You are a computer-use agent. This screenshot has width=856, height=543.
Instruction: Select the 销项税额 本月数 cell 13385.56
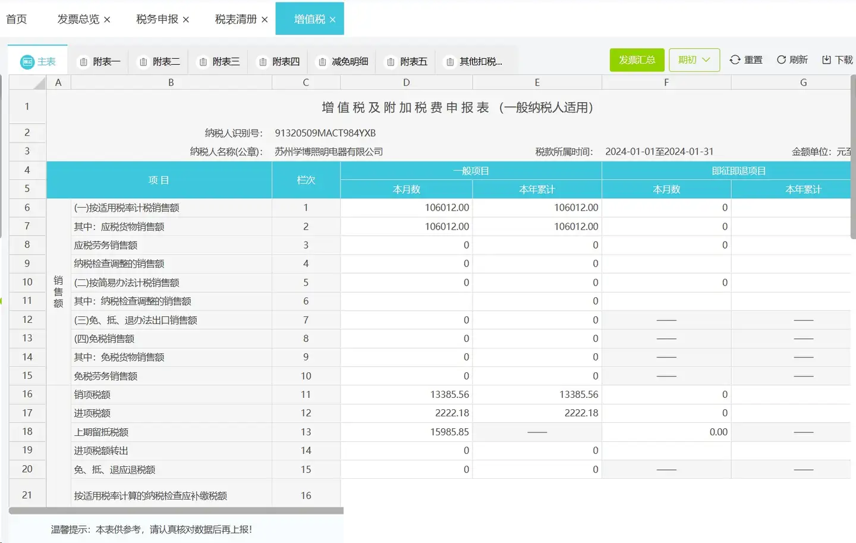coord(407,394)
